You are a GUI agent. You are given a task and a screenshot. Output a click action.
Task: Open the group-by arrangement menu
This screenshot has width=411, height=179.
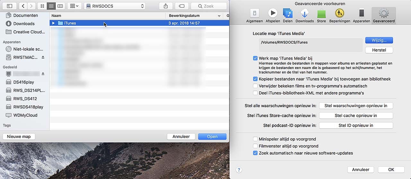pos(74,6)
